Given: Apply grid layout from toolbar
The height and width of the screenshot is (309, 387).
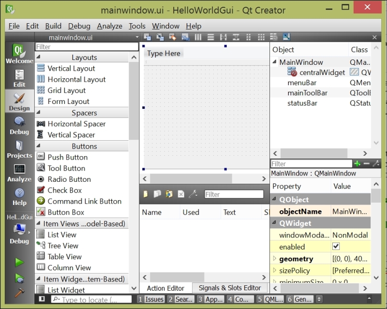Looking at the screenshot, I should [x=261, y=37].
